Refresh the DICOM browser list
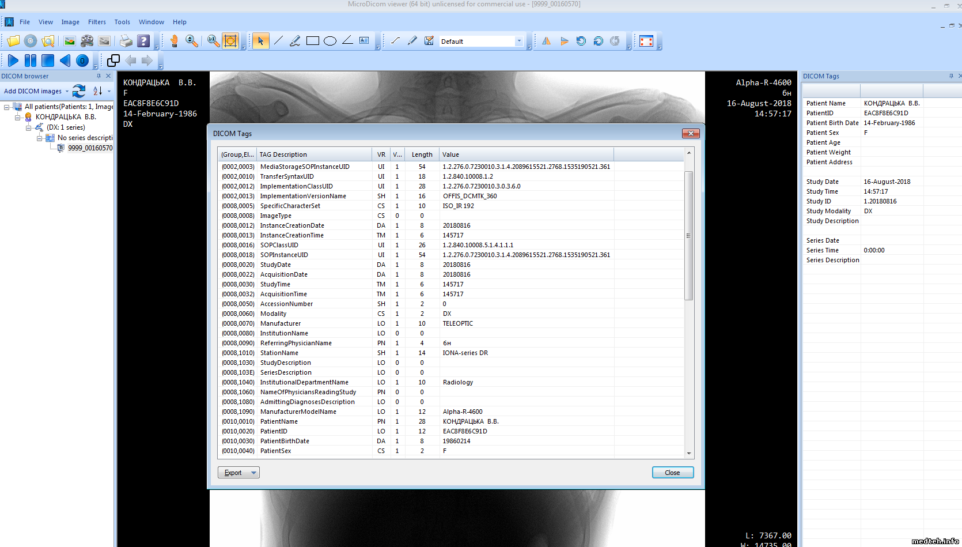This screenshot has height=547, width=962. point(79,91)
